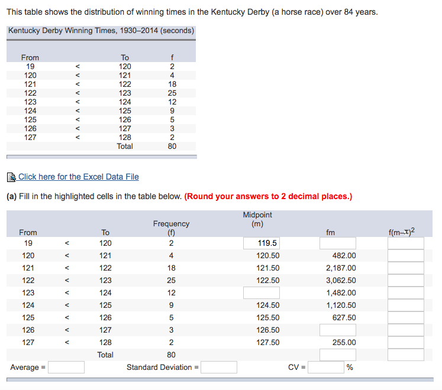Click the Average = label
This screenshot has width=442, height=390.
tap(28, 368)
